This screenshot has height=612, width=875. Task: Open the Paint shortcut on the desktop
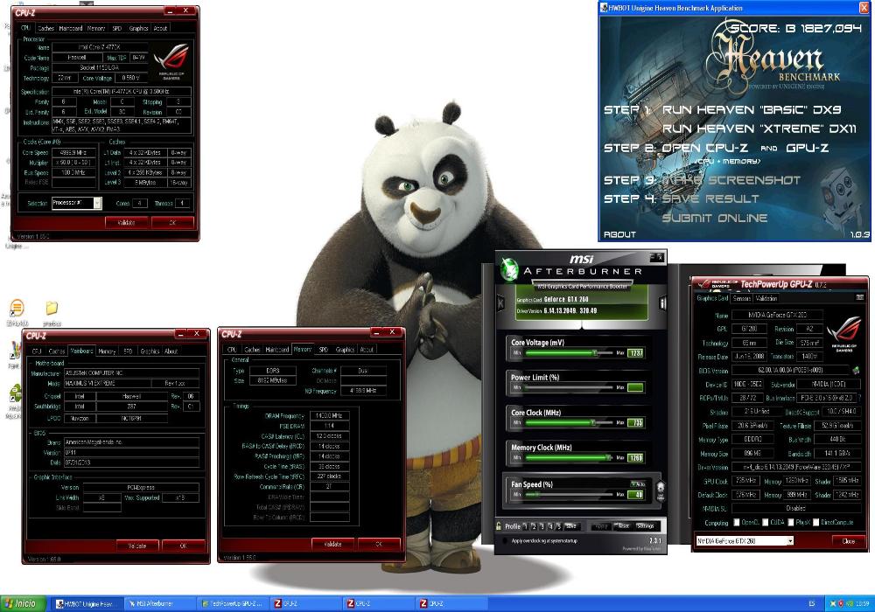pos(15,351)
